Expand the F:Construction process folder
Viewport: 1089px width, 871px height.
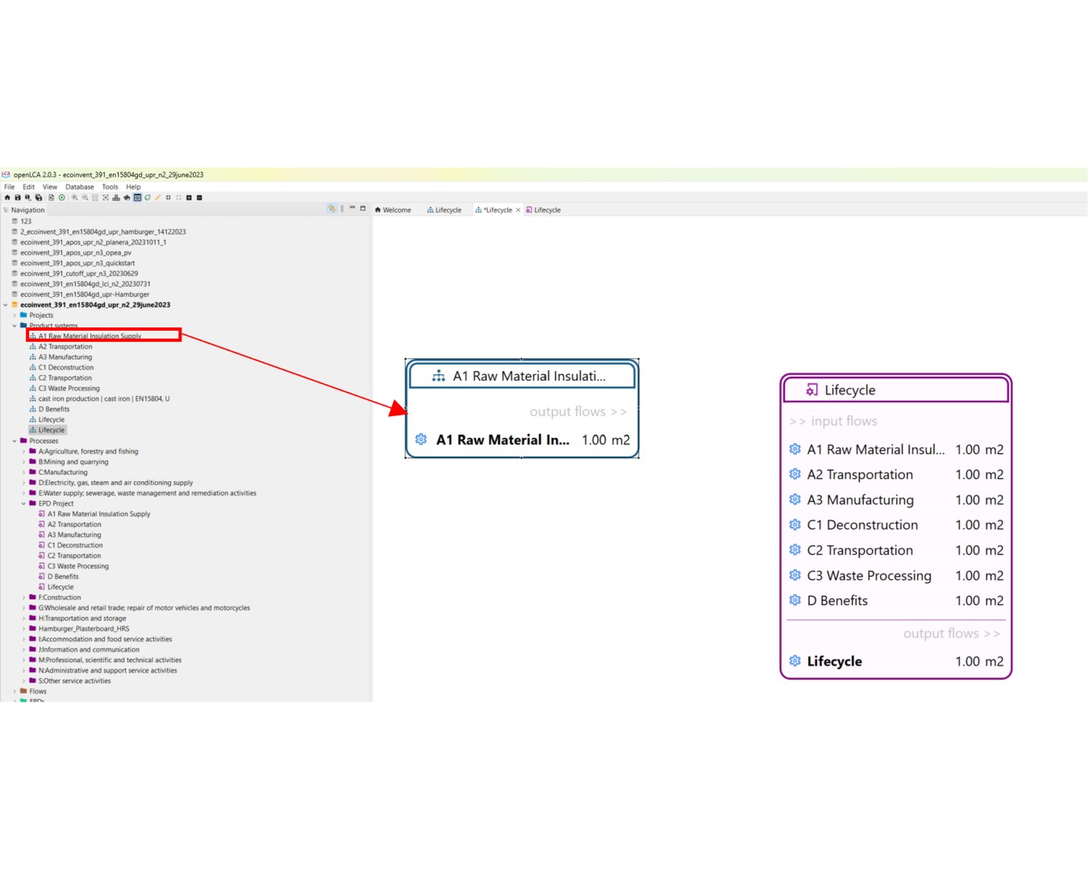23,598
